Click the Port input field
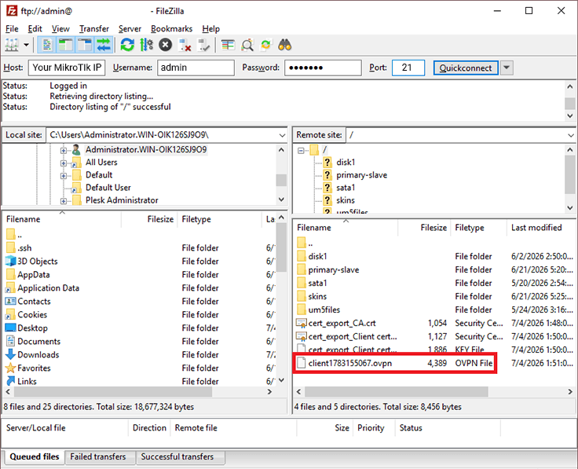This screenshot has height=469, width=578. click(x=408, y=68)
